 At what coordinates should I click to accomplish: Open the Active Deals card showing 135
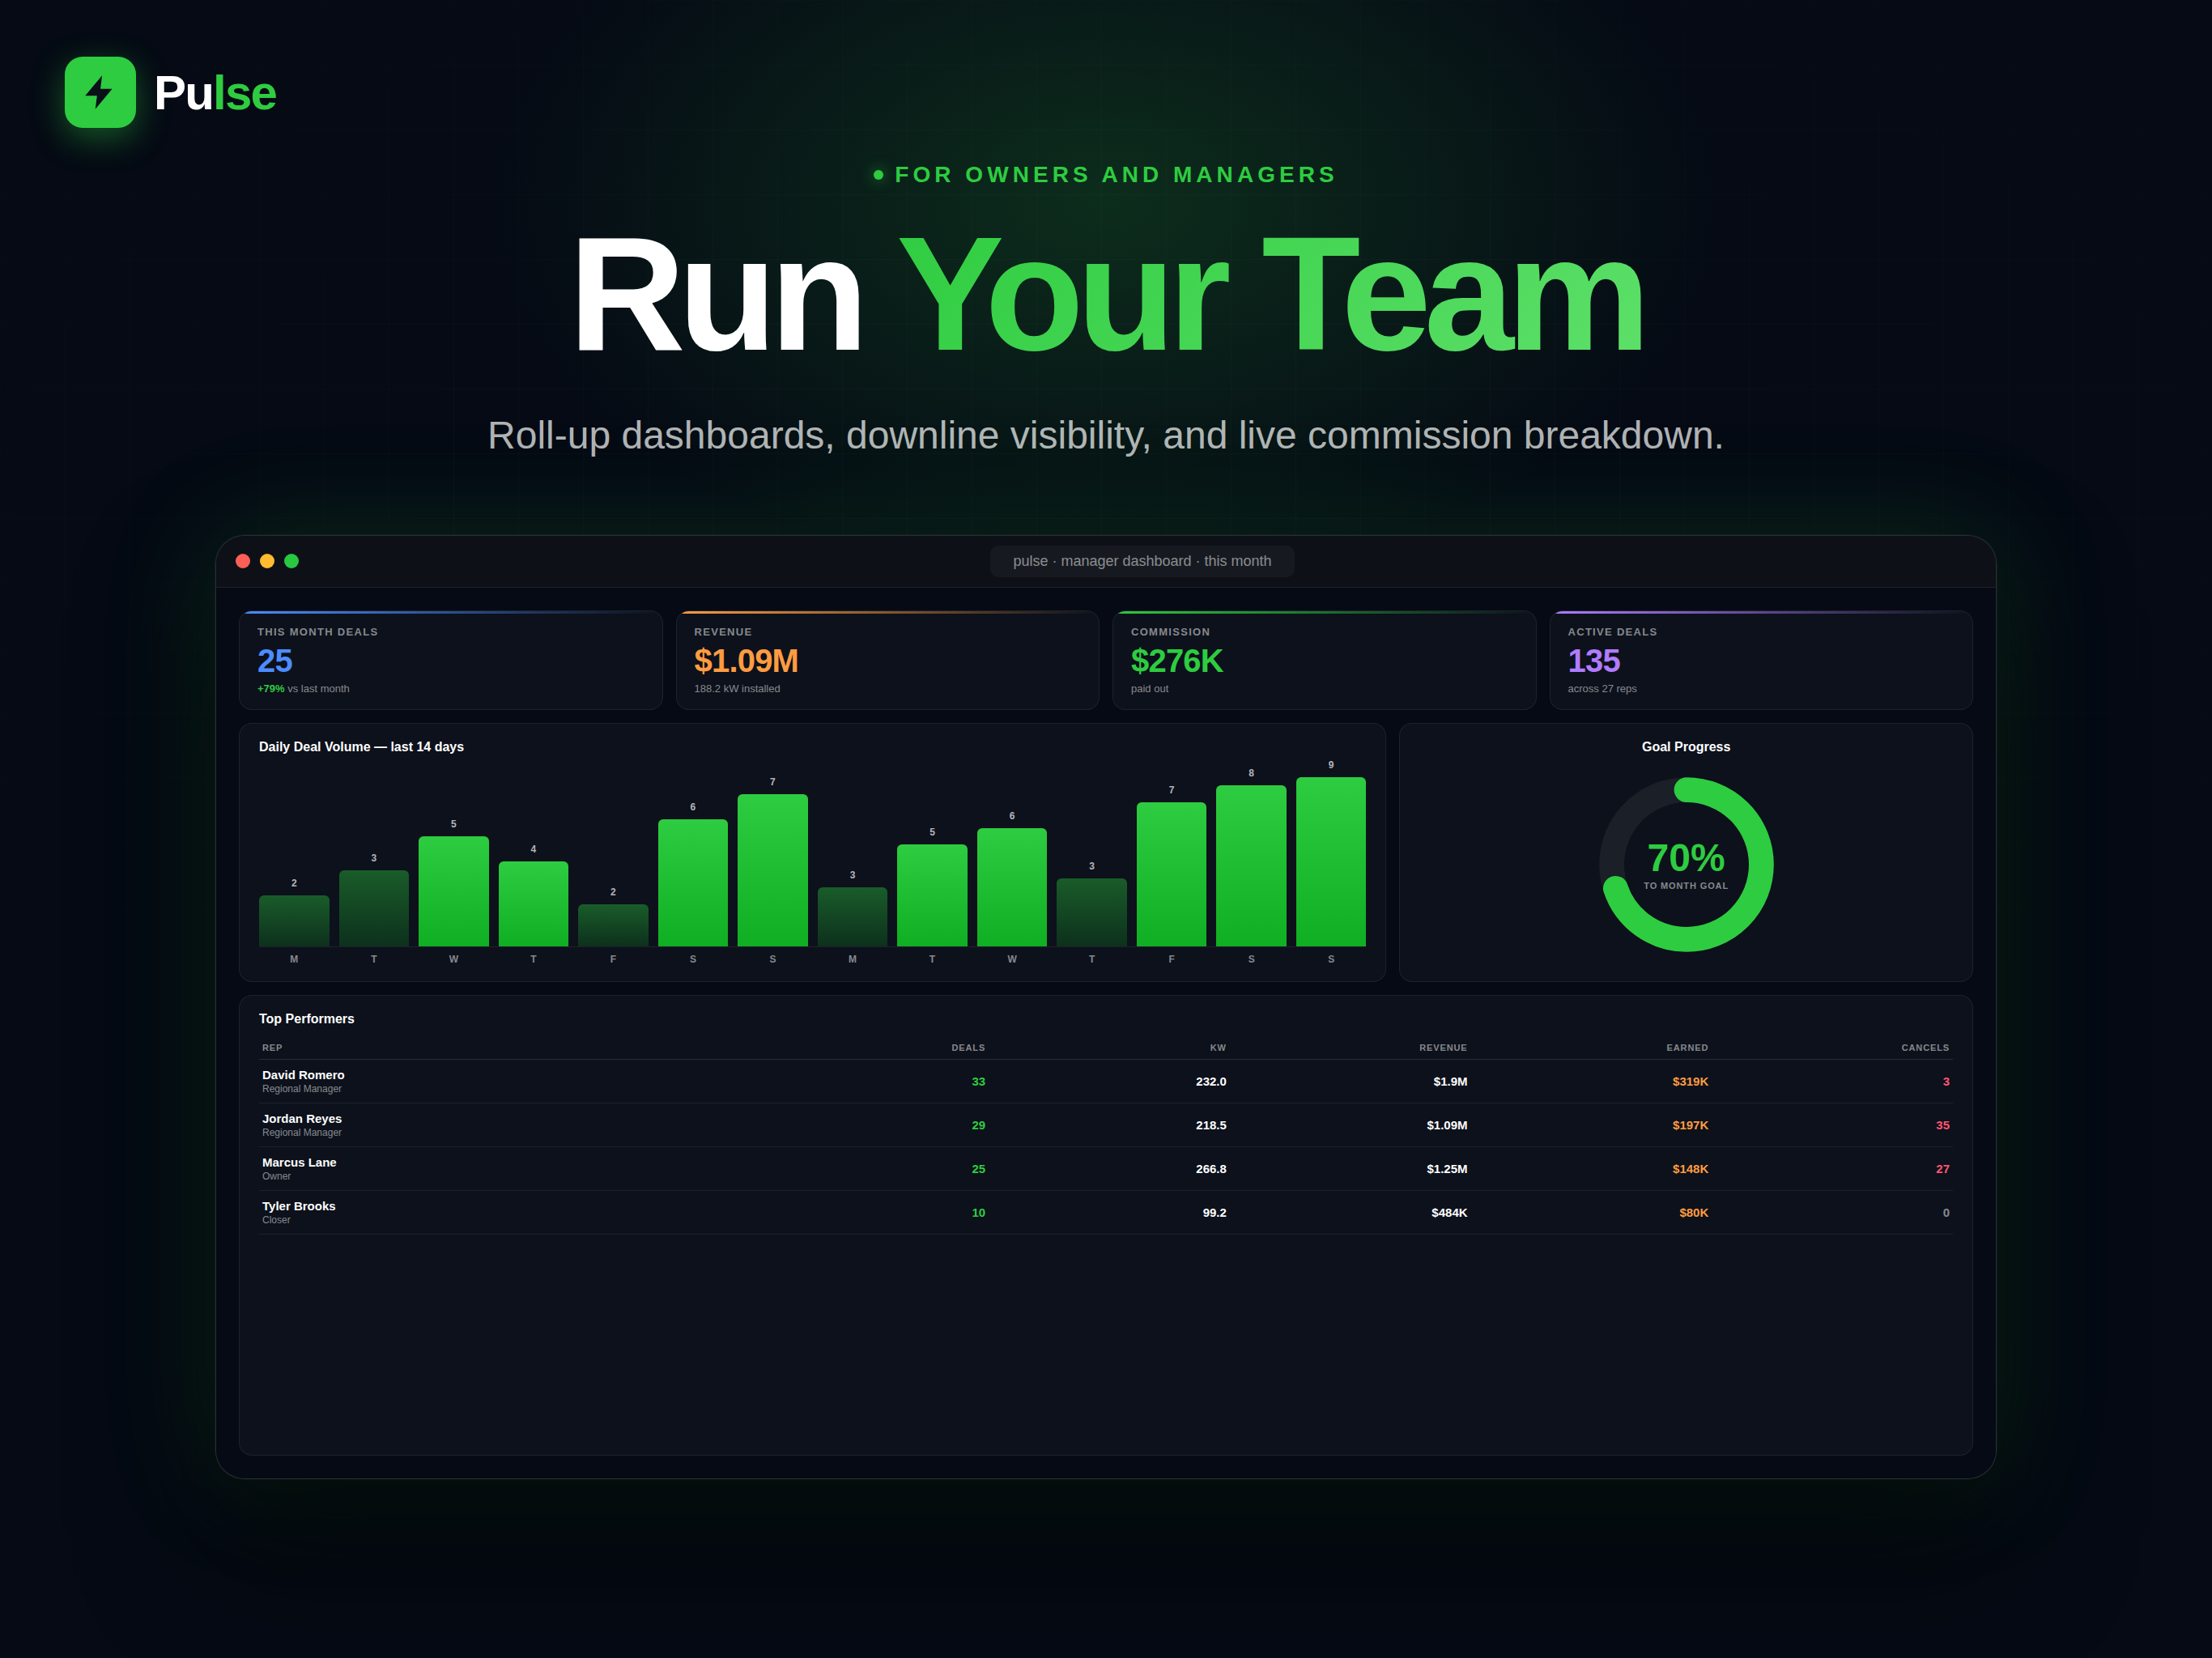[1761, 660]
